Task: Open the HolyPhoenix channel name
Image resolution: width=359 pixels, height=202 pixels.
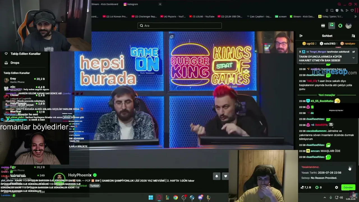Action: tap(80, 175)
